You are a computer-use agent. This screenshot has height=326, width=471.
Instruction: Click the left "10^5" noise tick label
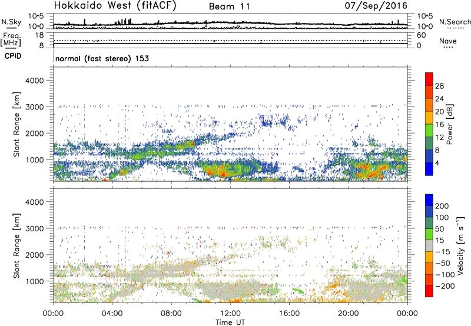[x=36, y=16]
